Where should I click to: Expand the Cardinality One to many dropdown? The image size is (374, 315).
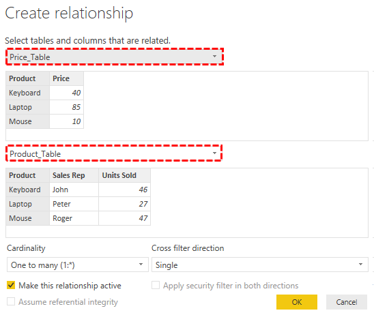click(x=78, y=265)
